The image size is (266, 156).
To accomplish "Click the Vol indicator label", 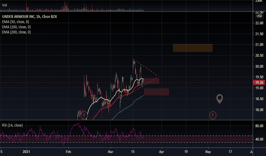I will point(4,5).
